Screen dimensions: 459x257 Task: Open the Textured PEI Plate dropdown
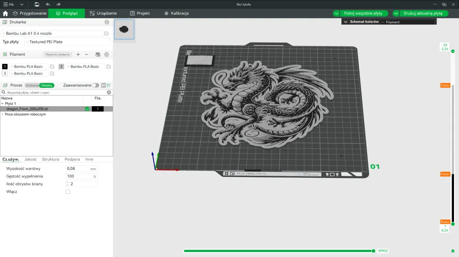tap(67, 42)
